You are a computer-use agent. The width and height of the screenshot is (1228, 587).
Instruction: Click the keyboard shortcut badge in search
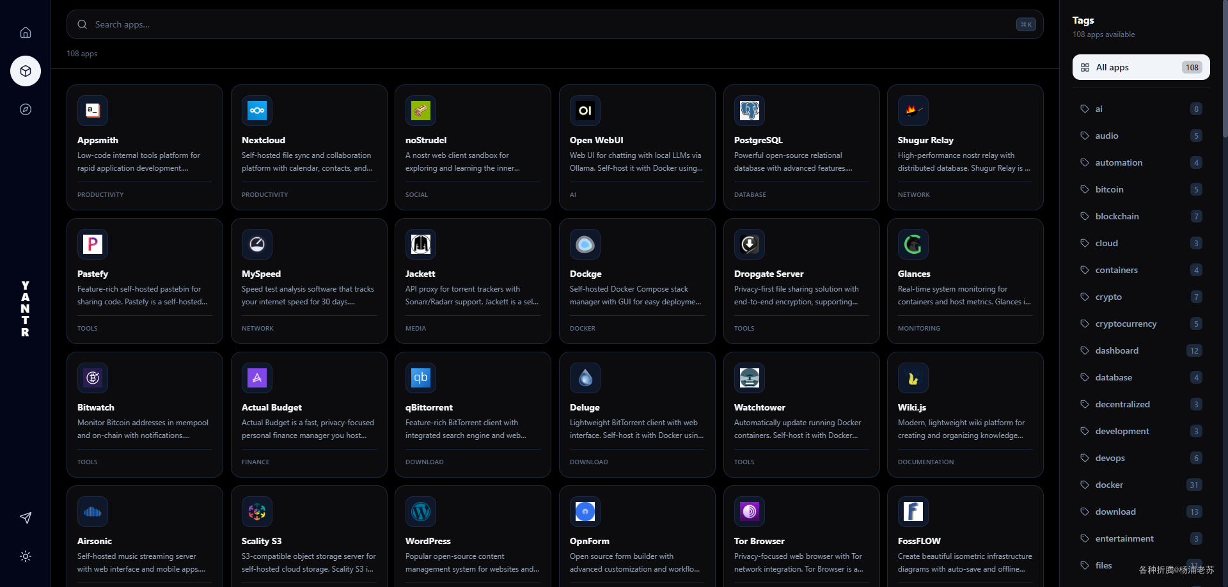1026,24
